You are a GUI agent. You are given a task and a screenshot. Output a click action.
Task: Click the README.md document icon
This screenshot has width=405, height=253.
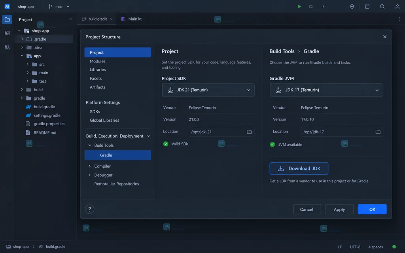click(28, 132)
